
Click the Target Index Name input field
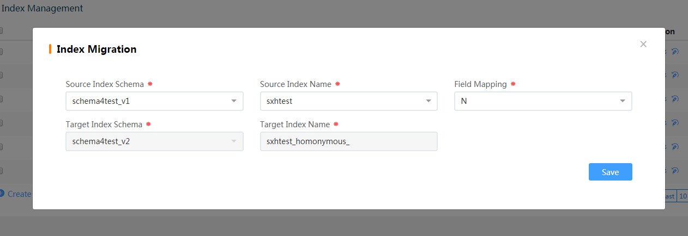coord(348,141)
